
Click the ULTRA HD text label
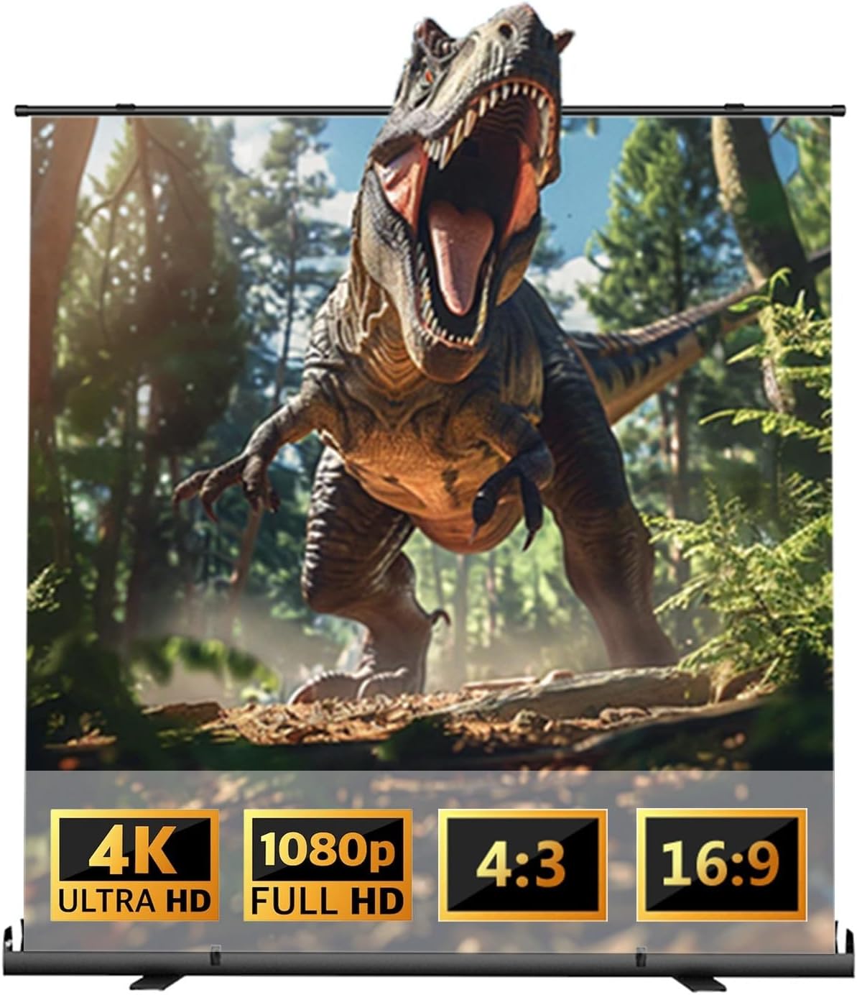(134, 899)
